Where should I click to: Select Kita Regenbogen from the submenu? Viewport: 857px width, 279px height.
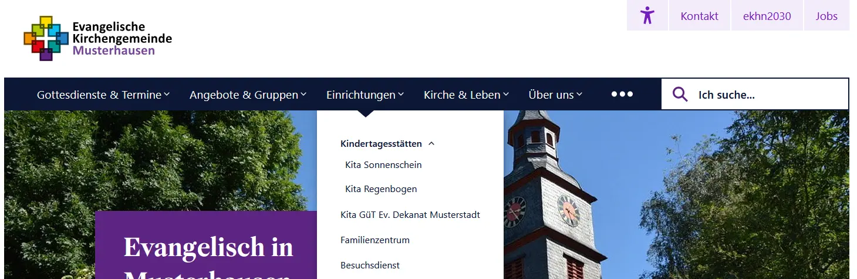(381, 189)
